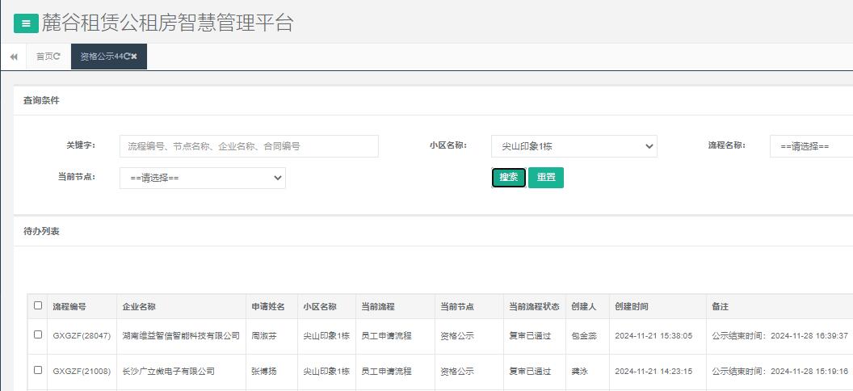The image size is (853, 391).
Task: Expand the 当前节点 dropdown
Action: (202, 178)
